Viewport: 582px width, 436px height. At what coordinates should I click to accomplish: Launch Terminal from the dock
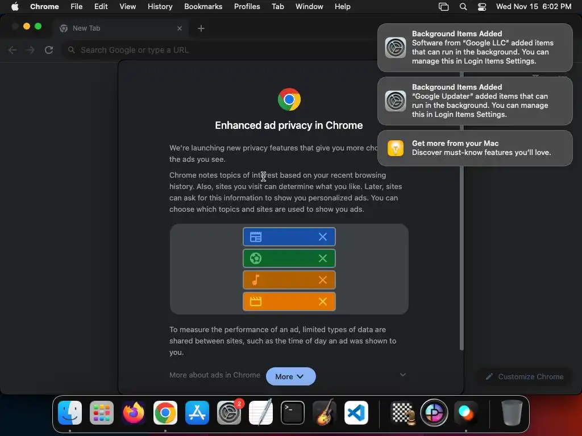(x=293, y=413)
